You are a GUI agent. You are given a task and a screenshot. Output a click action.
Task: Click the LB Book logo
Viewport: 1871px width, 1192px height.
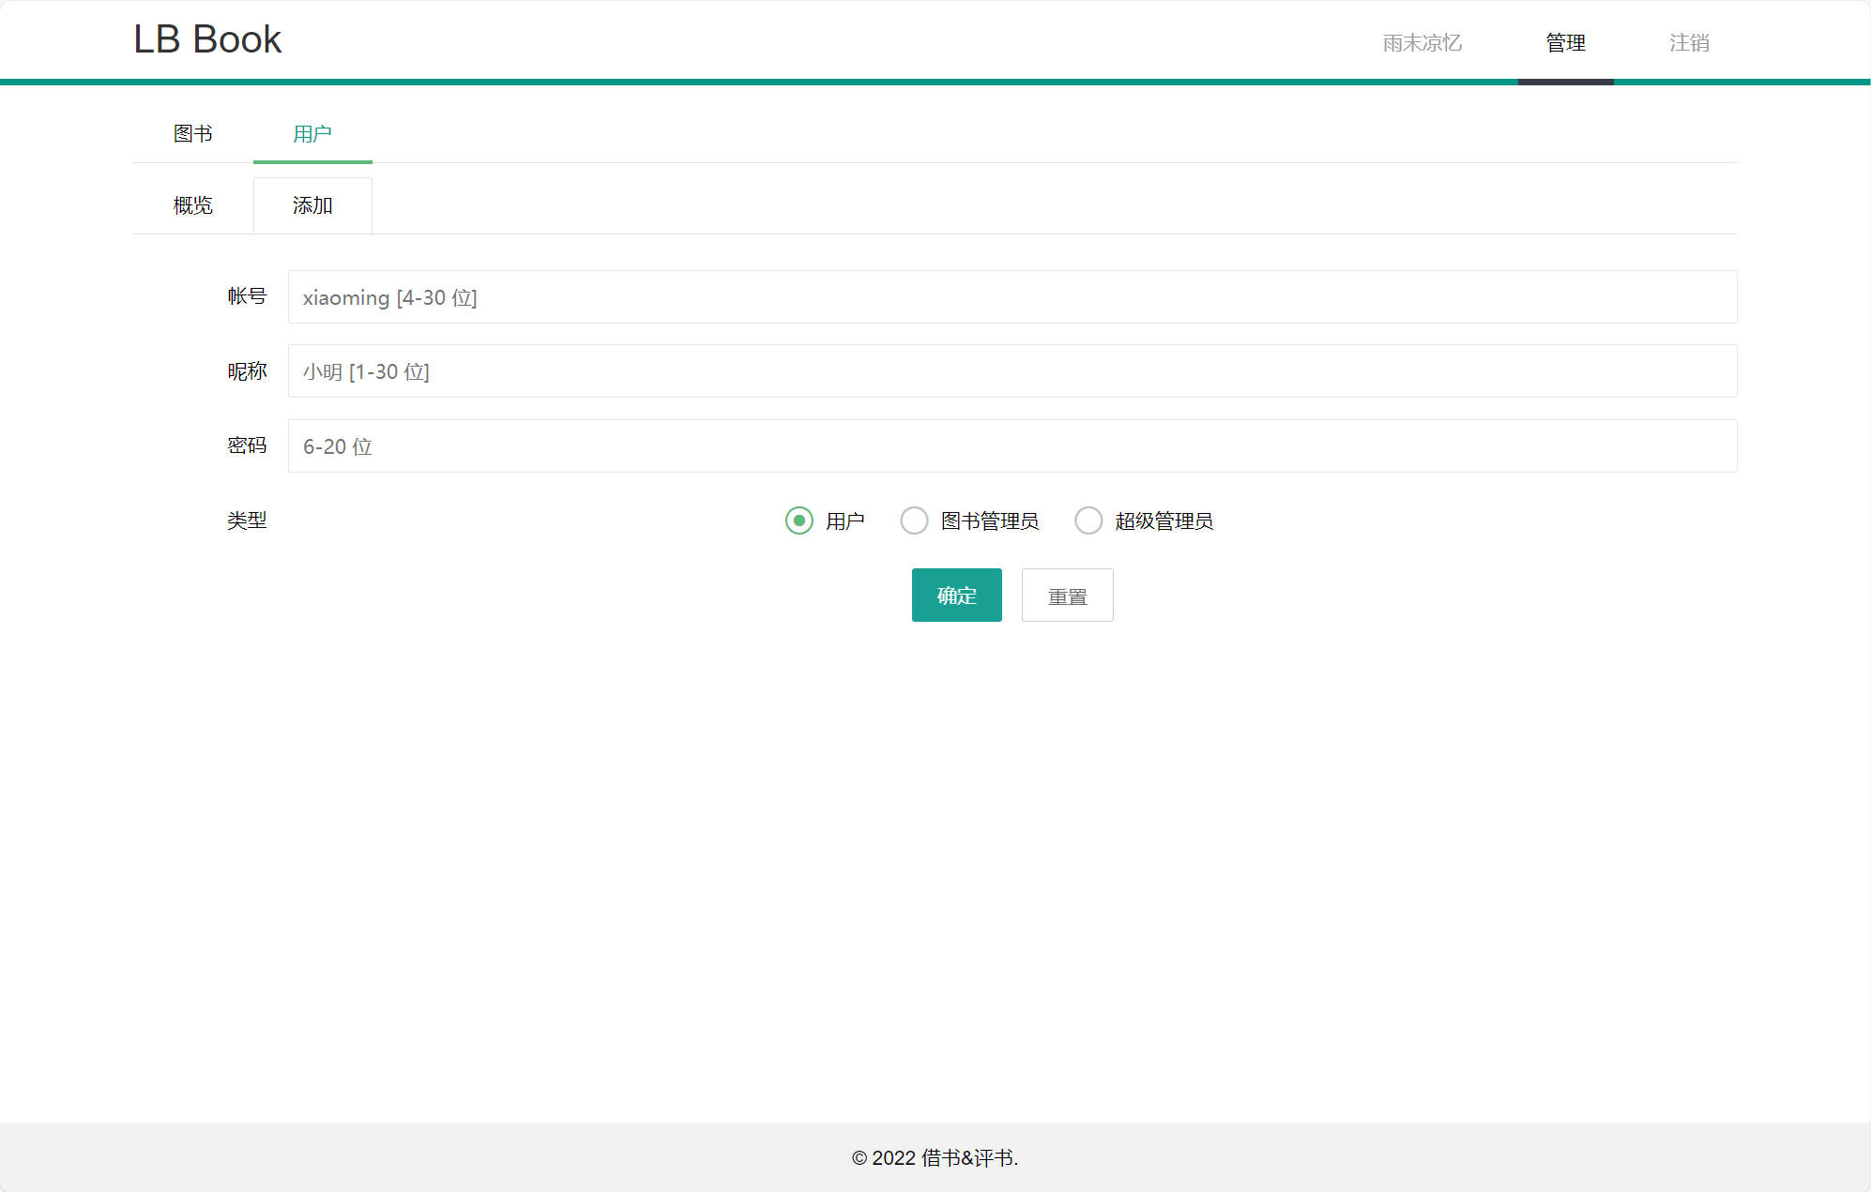tap(207, 39)
